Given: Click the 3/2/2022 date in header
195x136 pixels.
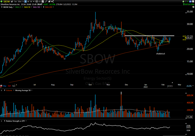Looking at the screenshot, I should point(67,4).
